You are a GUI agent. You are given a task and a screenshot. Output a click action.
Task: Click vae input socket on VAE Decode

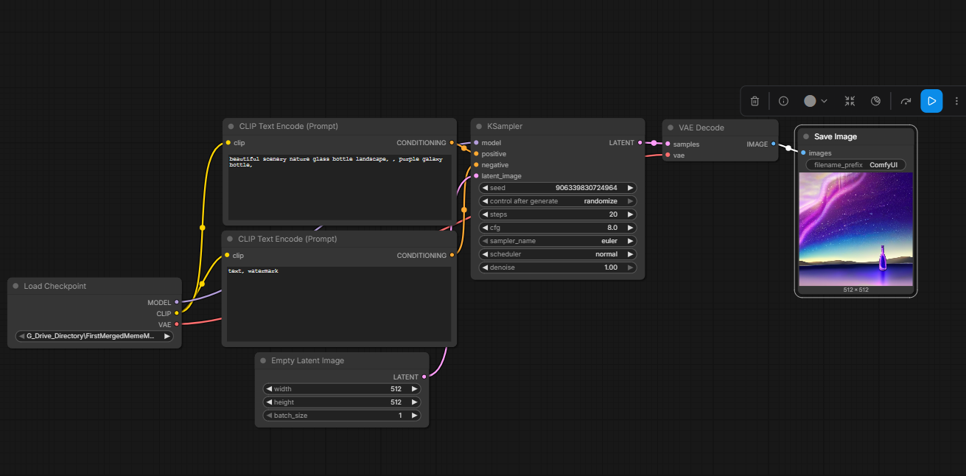pos(668,155)
